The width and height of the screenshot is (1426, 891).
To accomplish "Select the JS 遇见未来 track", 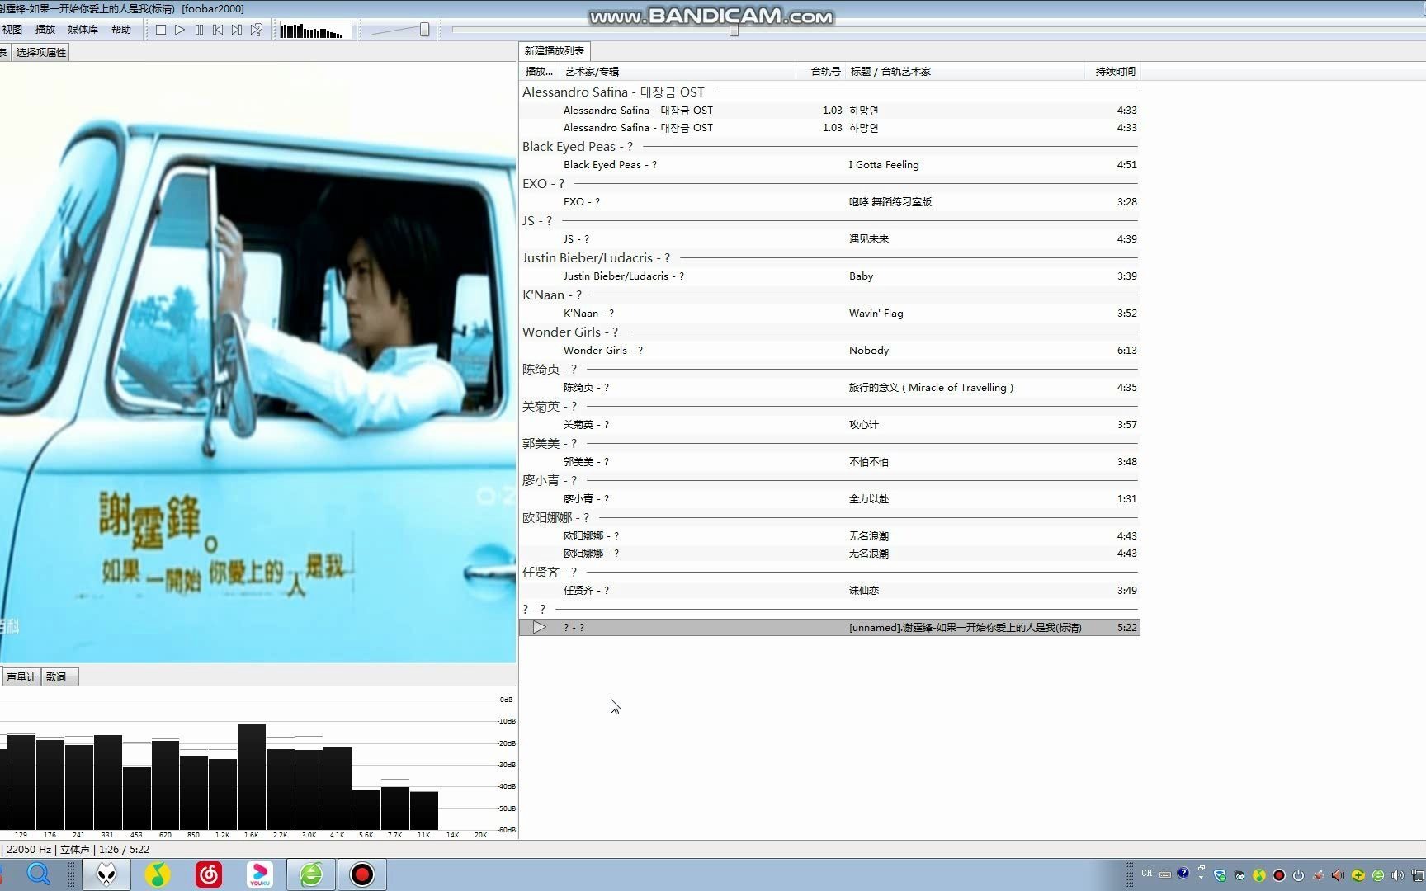I will [x=829, y=239].
